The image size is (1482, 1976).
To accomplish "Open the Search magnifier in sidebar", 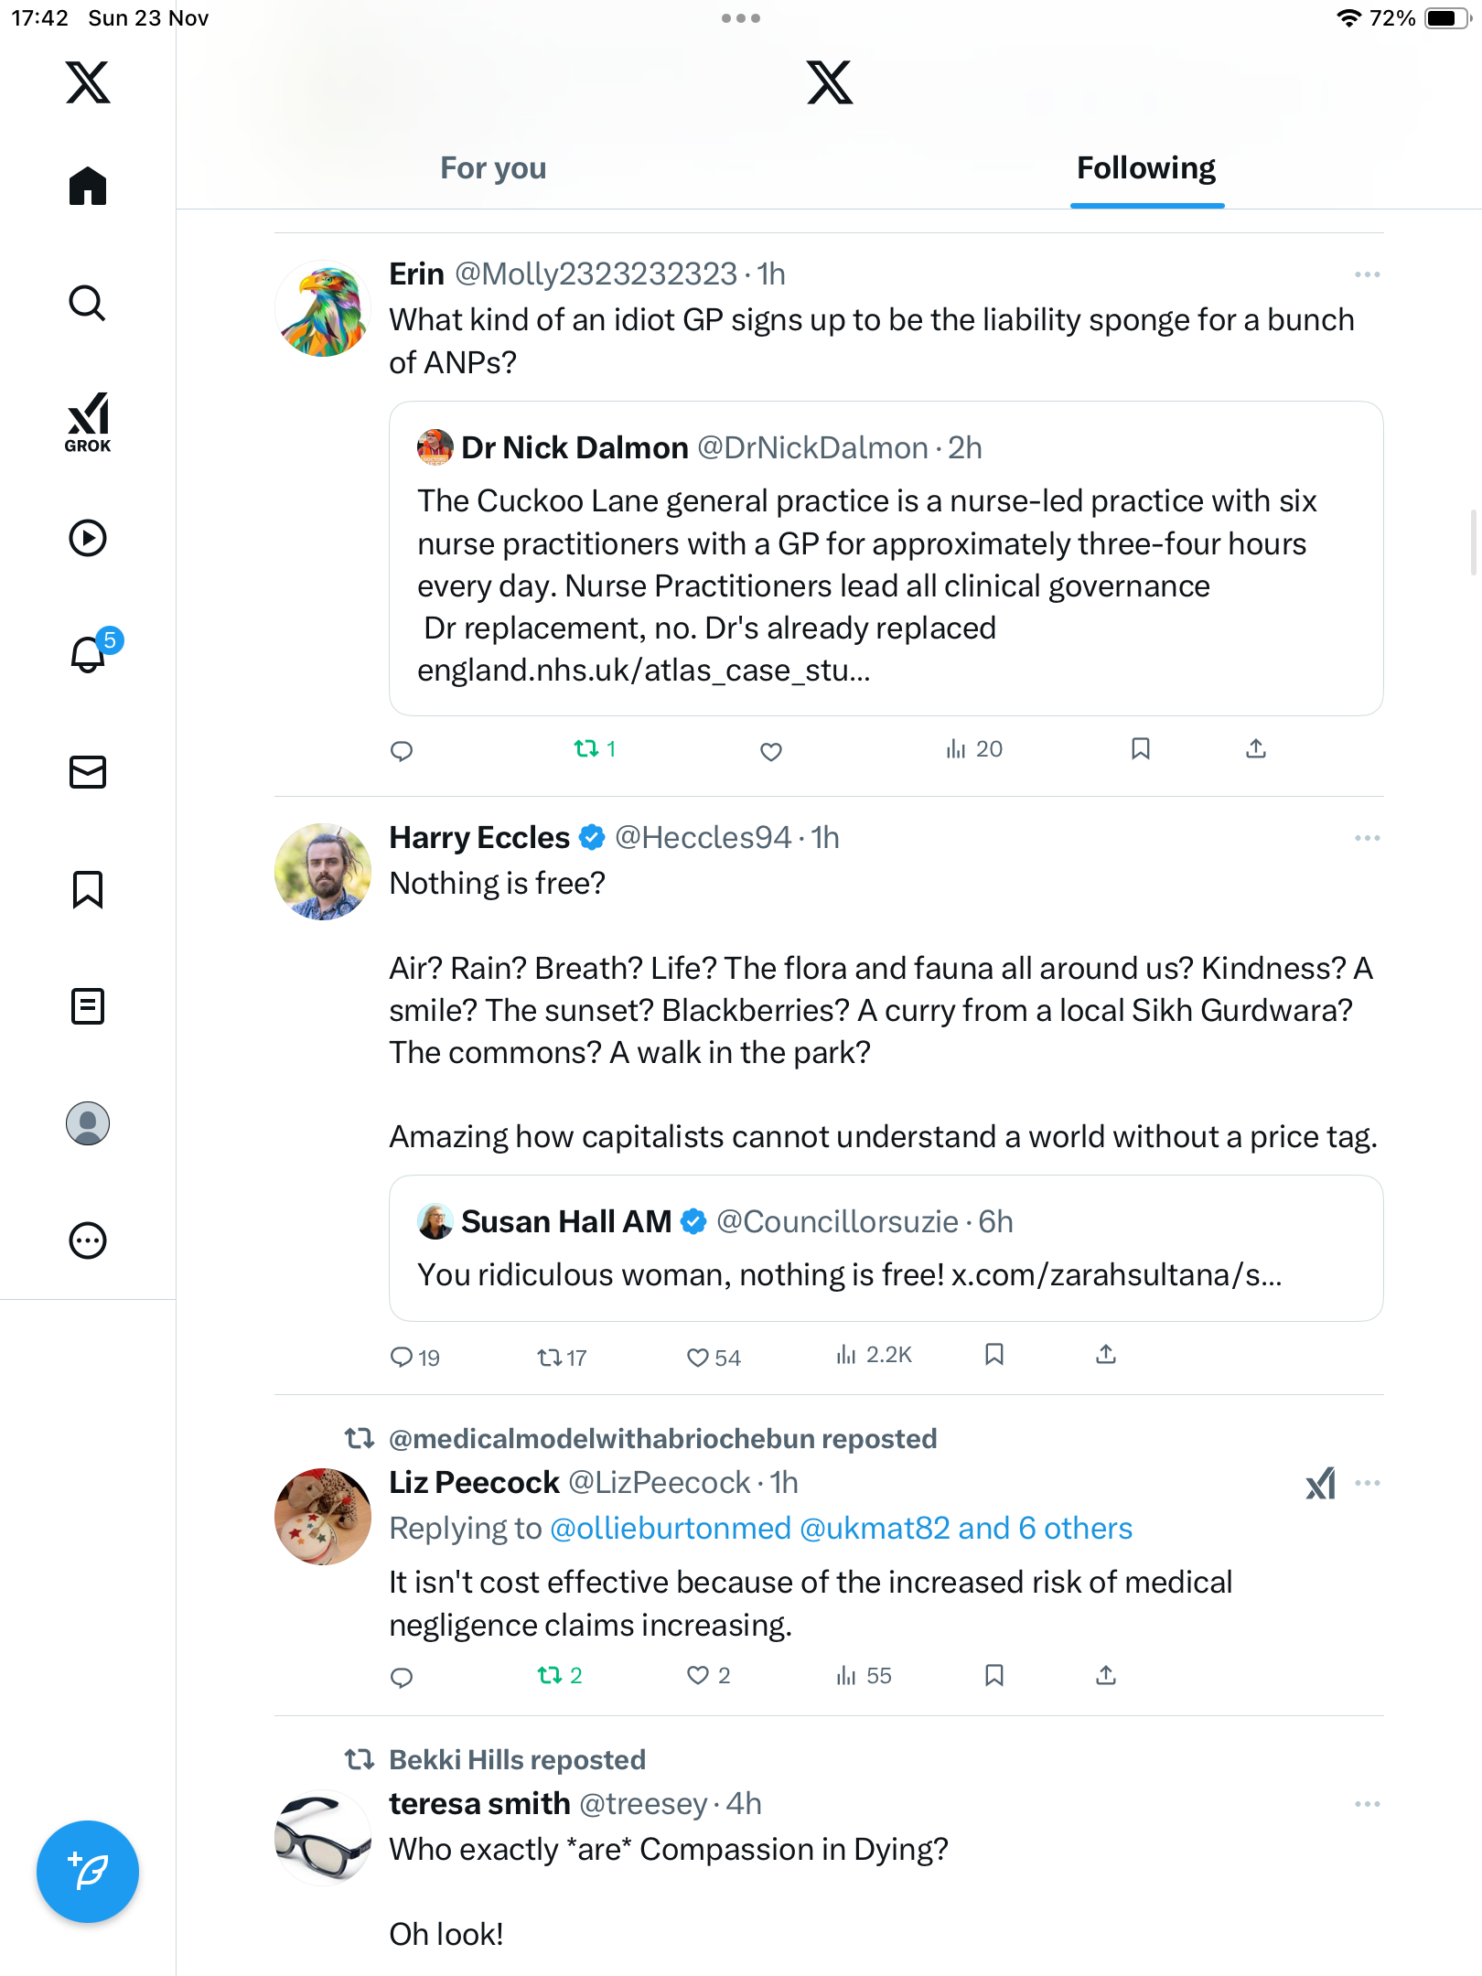I will pyautogui.click(x=88, y=303).
